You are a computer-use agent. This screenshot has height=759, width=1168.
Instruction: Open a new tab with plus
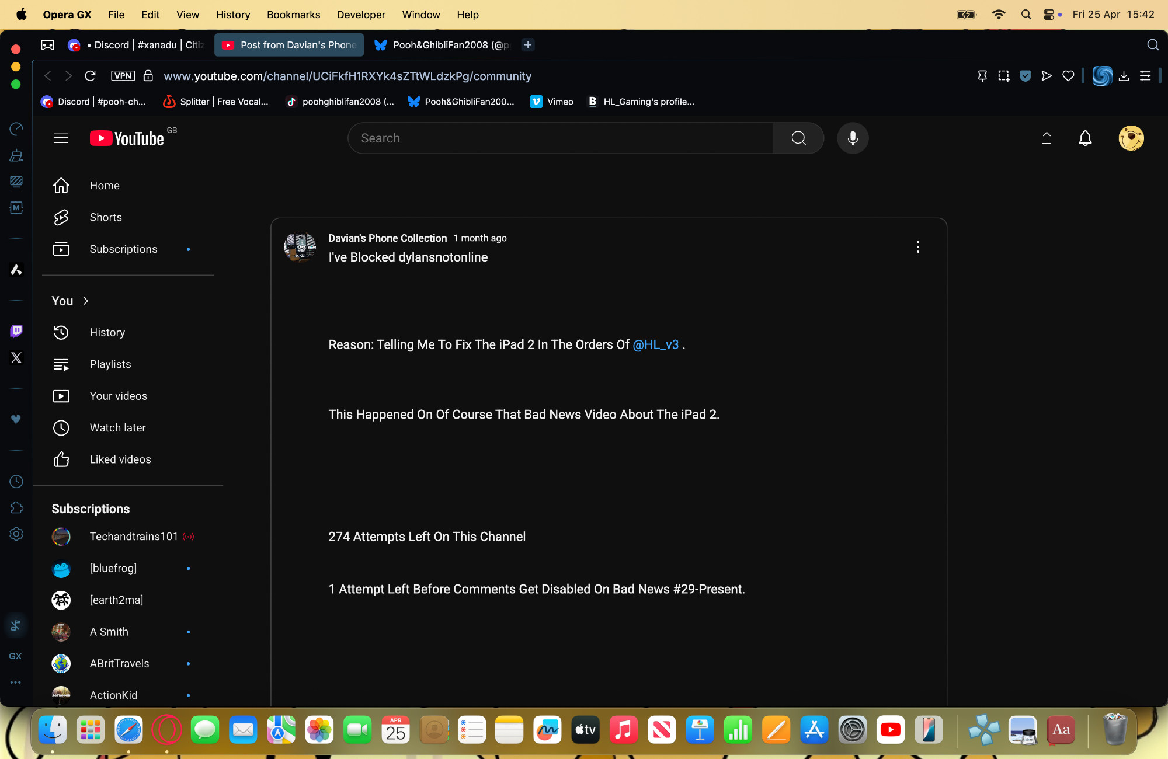coord(528,45)
